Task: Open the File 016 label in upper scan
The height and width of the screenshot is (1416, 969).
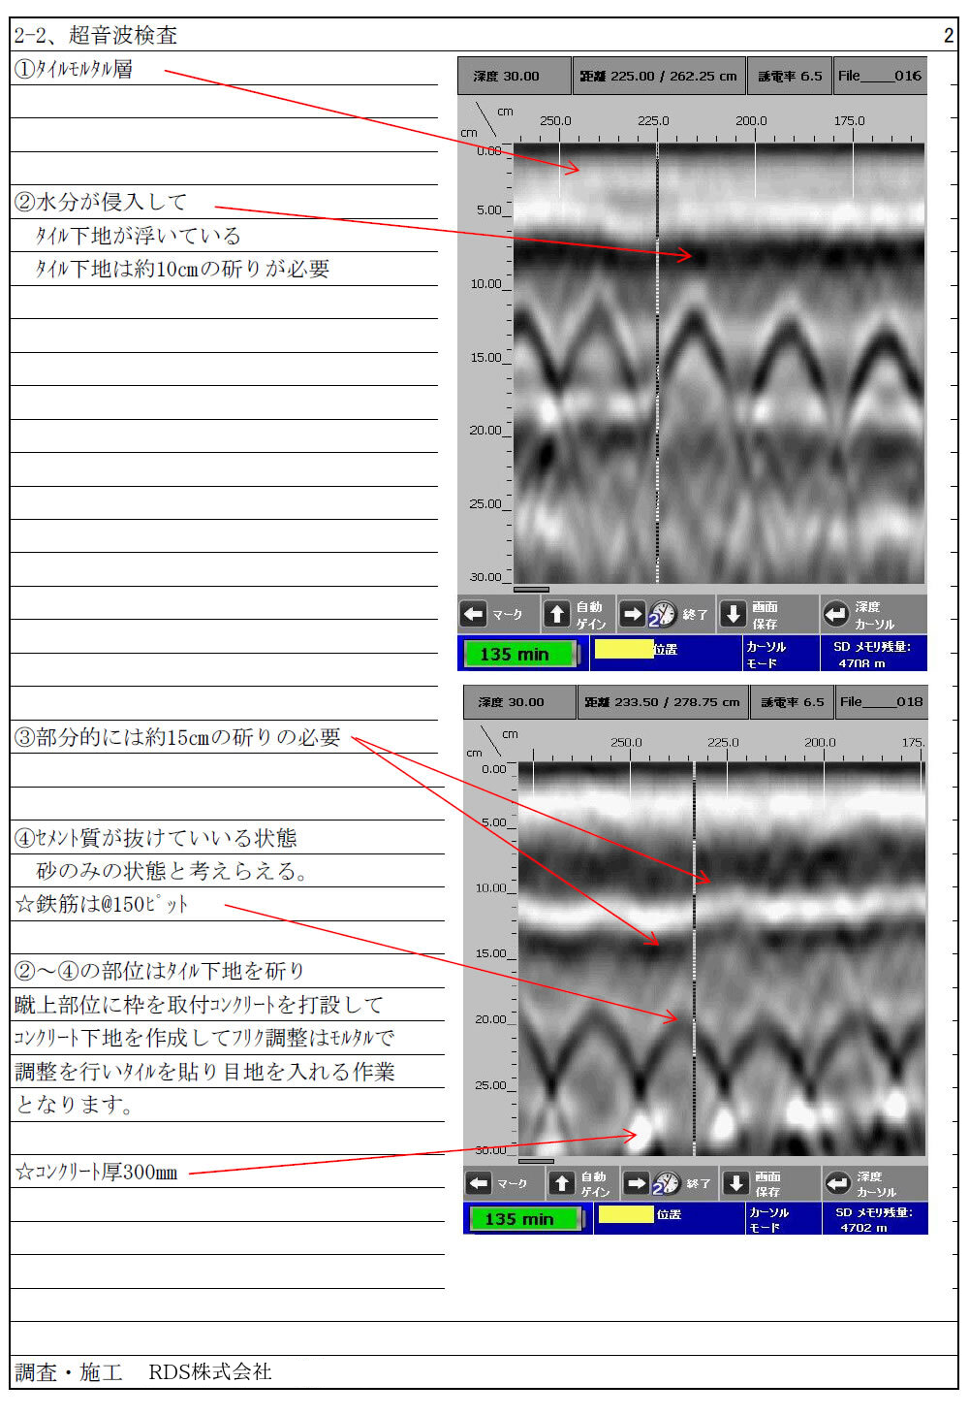Action: click(879, 76)
